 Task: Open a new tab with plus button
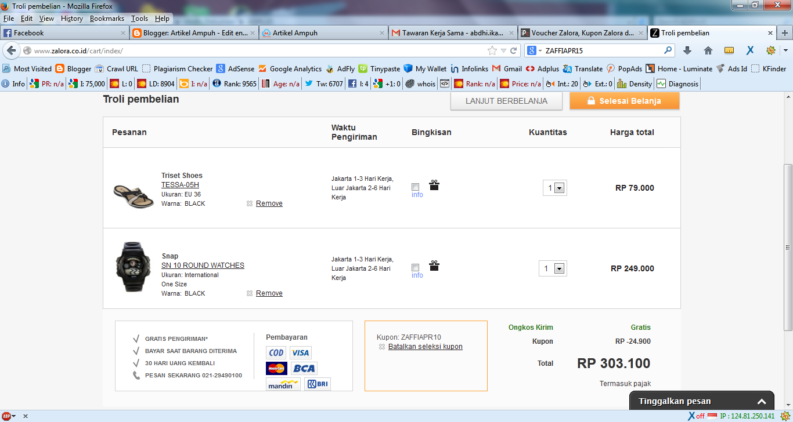pos(785,33)
